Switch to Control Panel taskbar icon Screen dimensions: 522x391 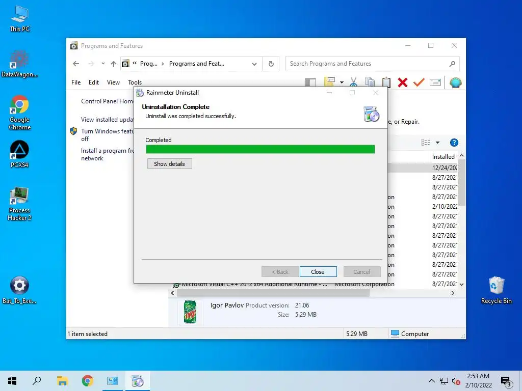(x=113, y=381)
